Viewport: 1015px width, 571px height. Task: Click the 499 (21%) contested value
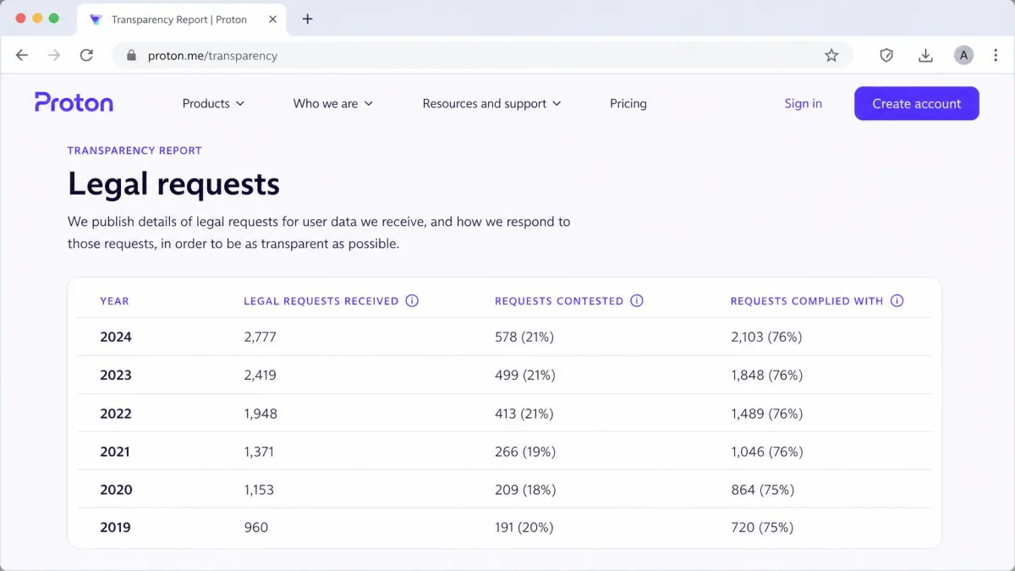[x=525, y=375]
